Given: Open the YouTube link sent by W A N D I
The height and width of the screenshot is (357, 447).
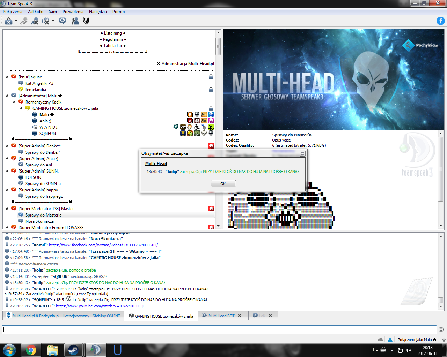Looking at the screenshot, I should pyautogui.click(x=100, y=306).
